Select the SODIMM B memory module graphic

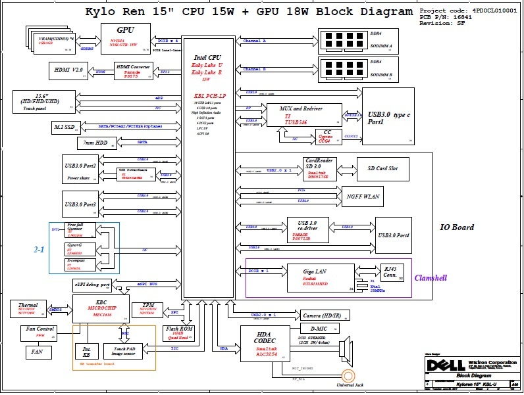pyautogui.click(x=344, y=69)
